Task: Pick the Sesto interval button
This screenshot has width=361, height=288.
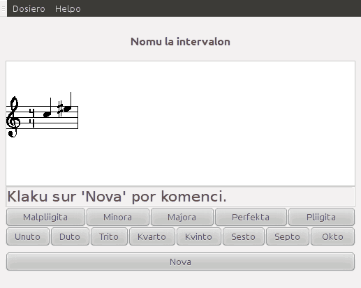Action: [x=244, y=236]
